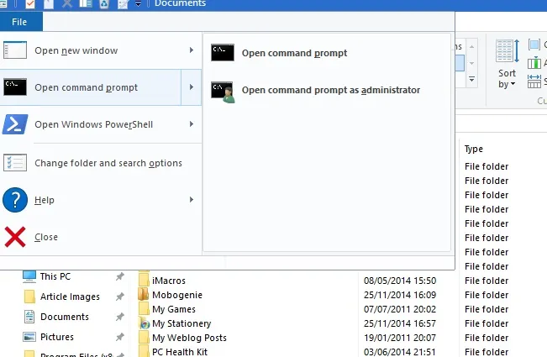Click the red X Close icon
Screen dimensions: 547x357
[x=15, y=237]
